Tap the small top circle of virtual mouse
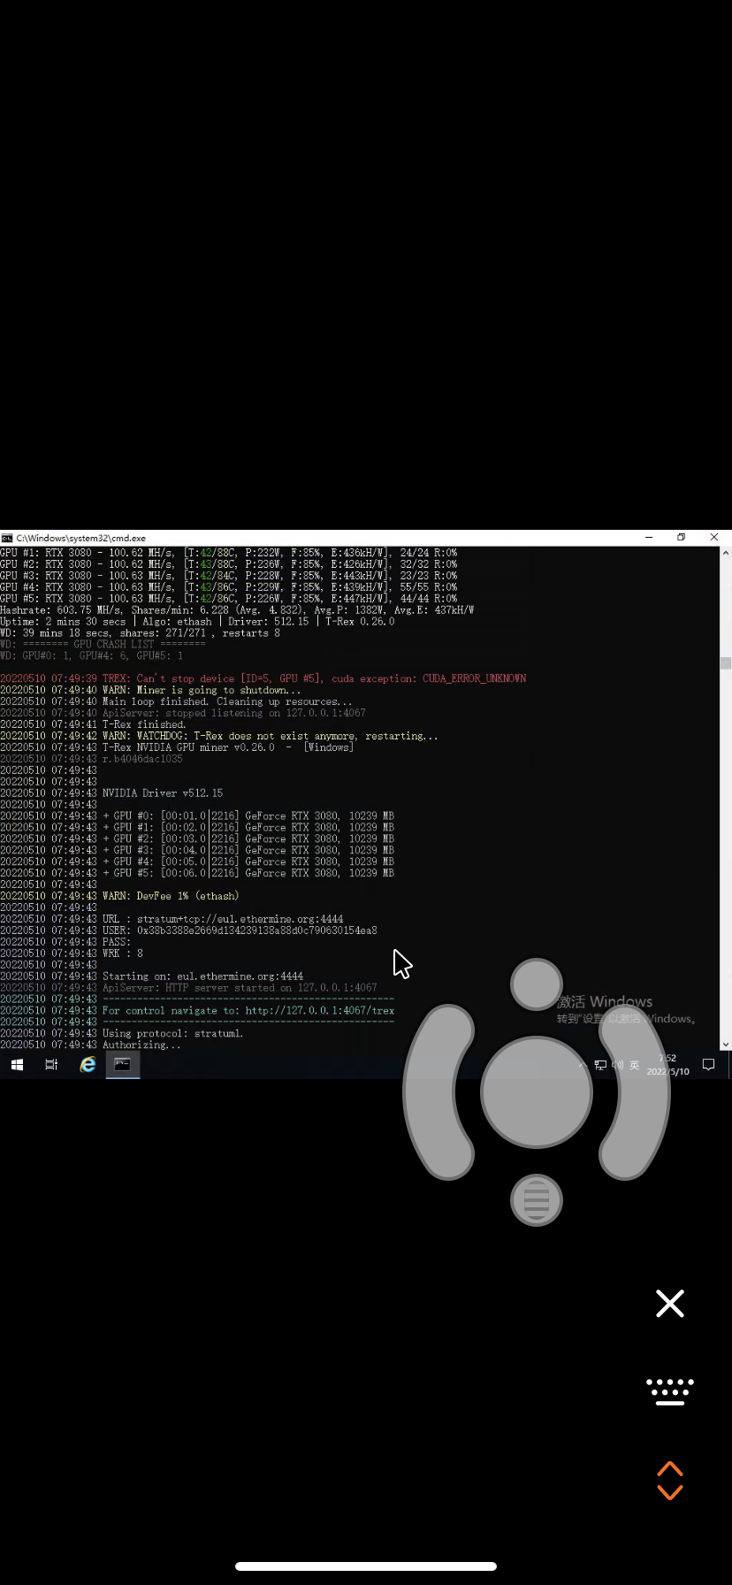The image size is (732, 1585). coord(537,984)
